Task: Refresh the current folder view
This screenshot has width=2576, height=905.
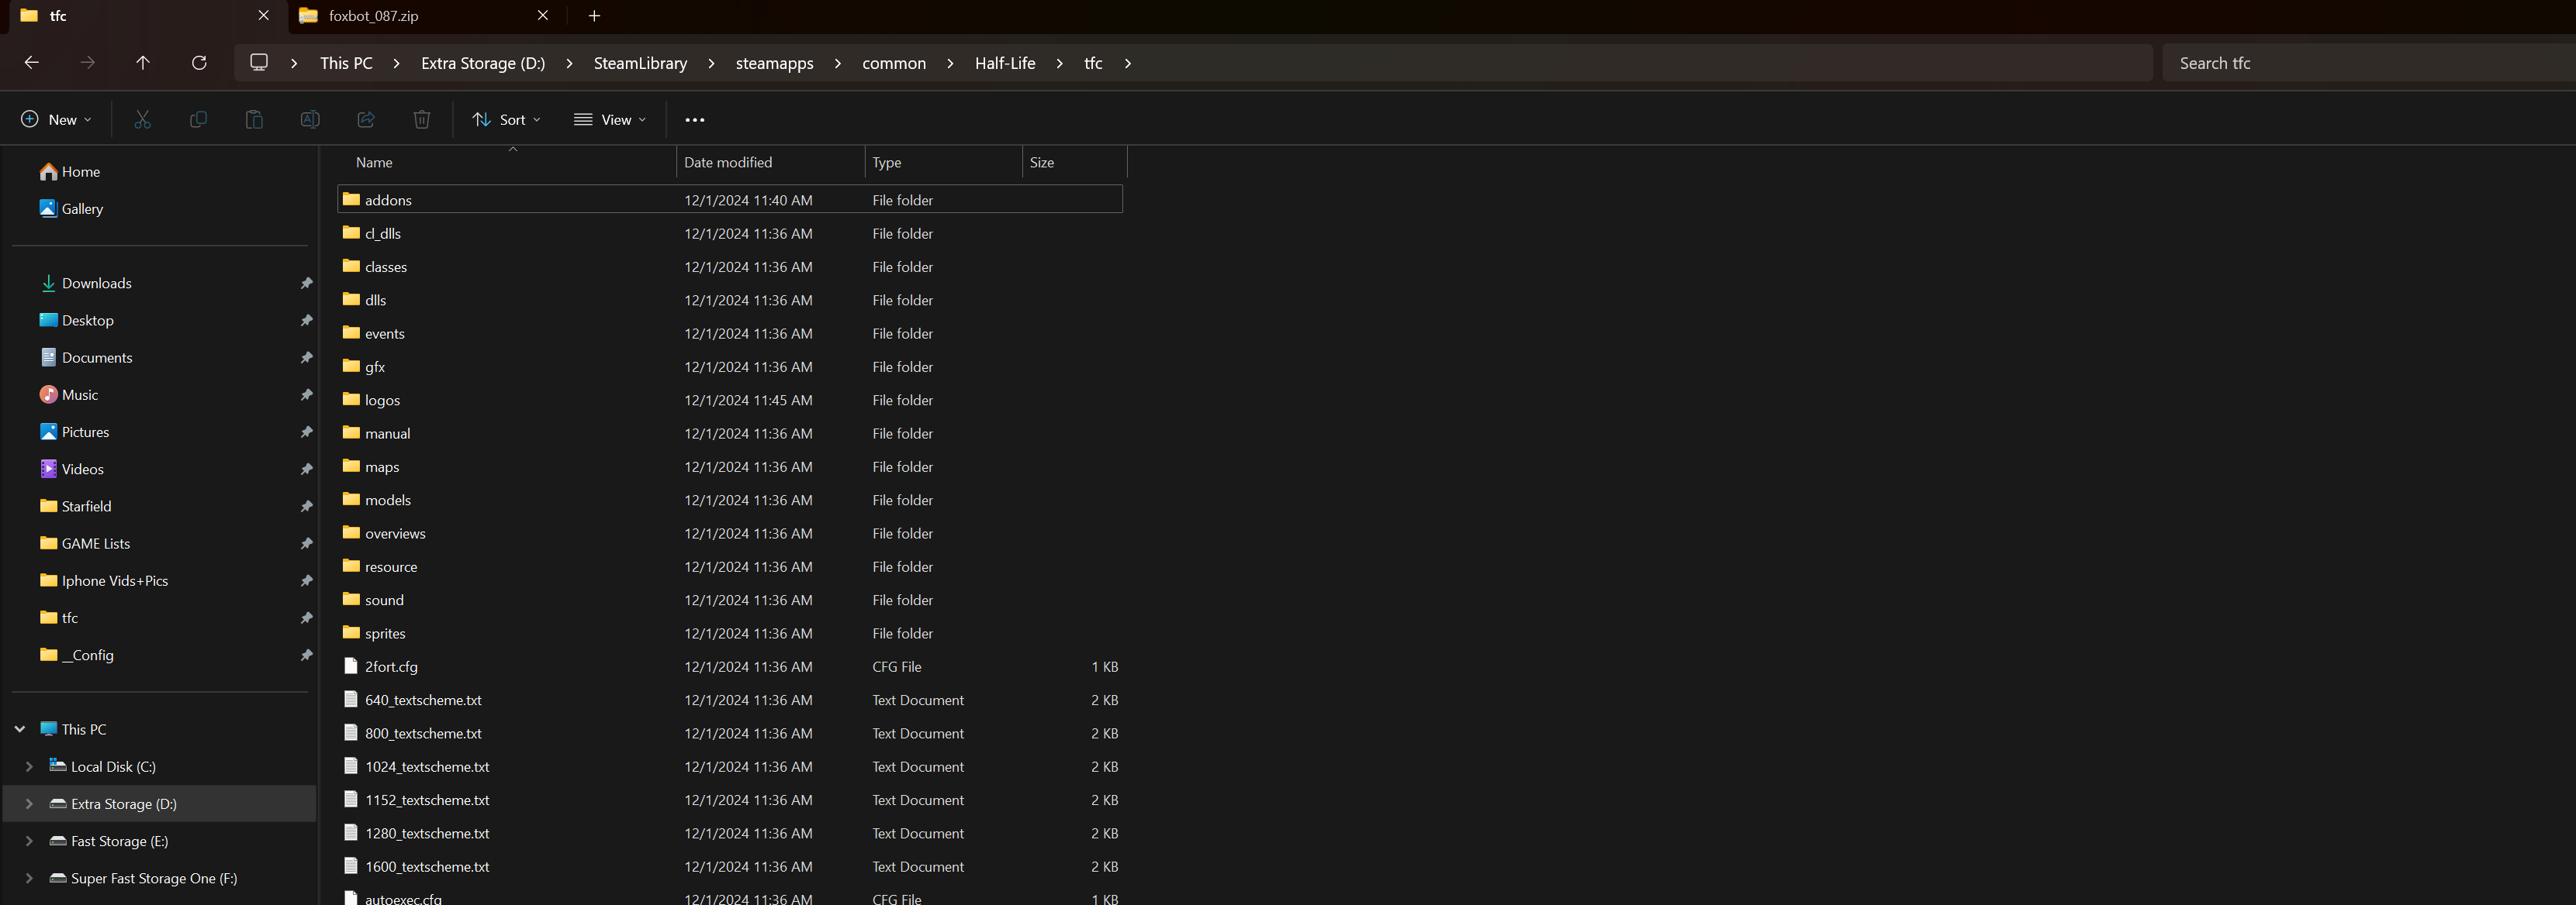Action: pyautogui.click(x=199, y=63)
